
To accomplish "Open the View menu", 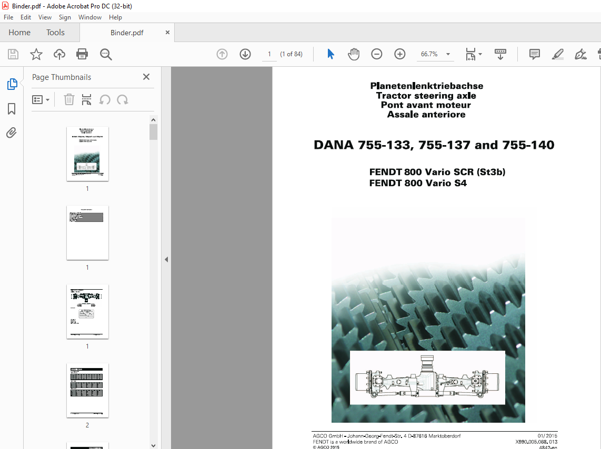I will point(45,17).
